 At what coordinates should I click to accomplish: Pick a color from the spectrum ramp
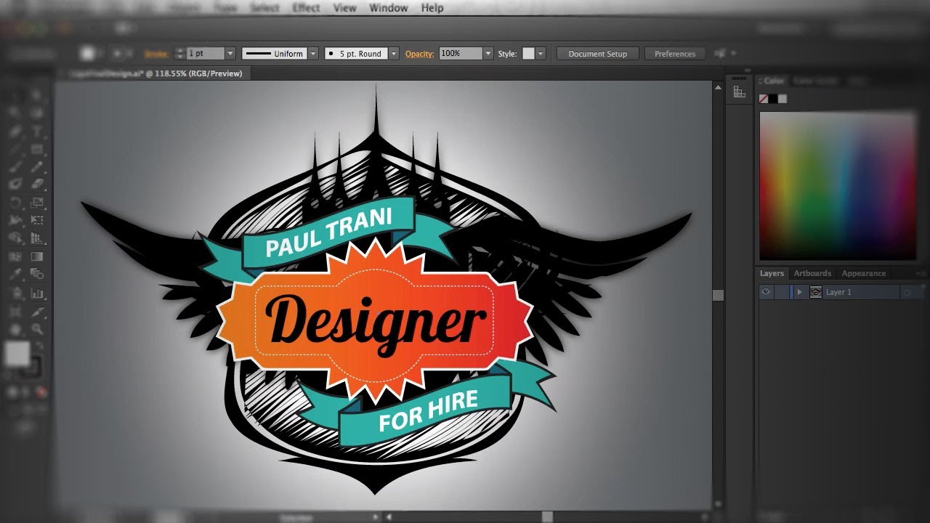click(838, 185)
